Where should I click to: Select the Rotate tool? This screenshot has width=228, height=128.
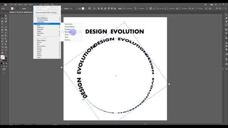coord(2,33)
